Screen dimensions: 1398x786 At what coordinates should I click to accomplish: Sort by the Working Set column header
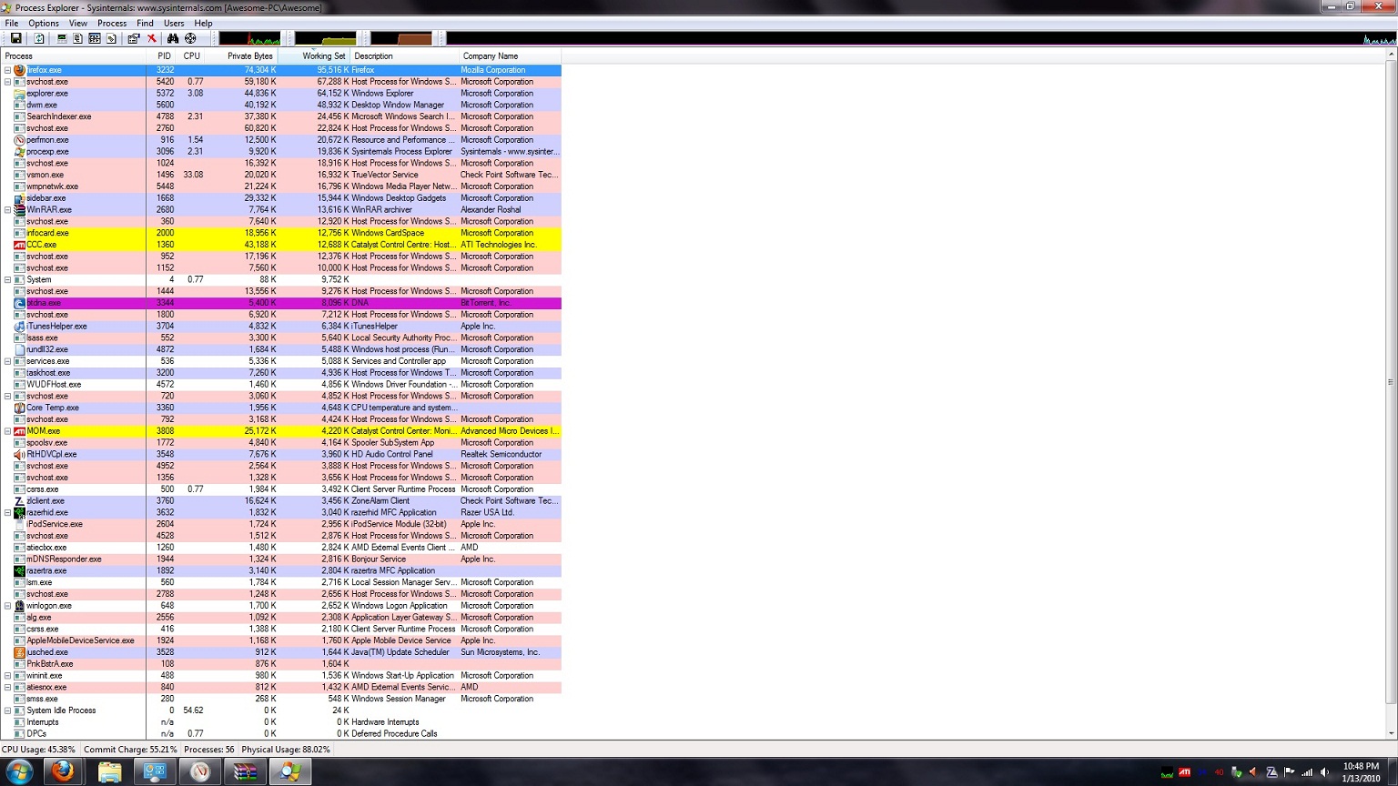[x=314, y=56]
